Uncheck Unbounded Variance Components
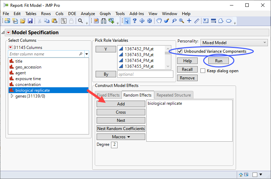 [180, 51]
